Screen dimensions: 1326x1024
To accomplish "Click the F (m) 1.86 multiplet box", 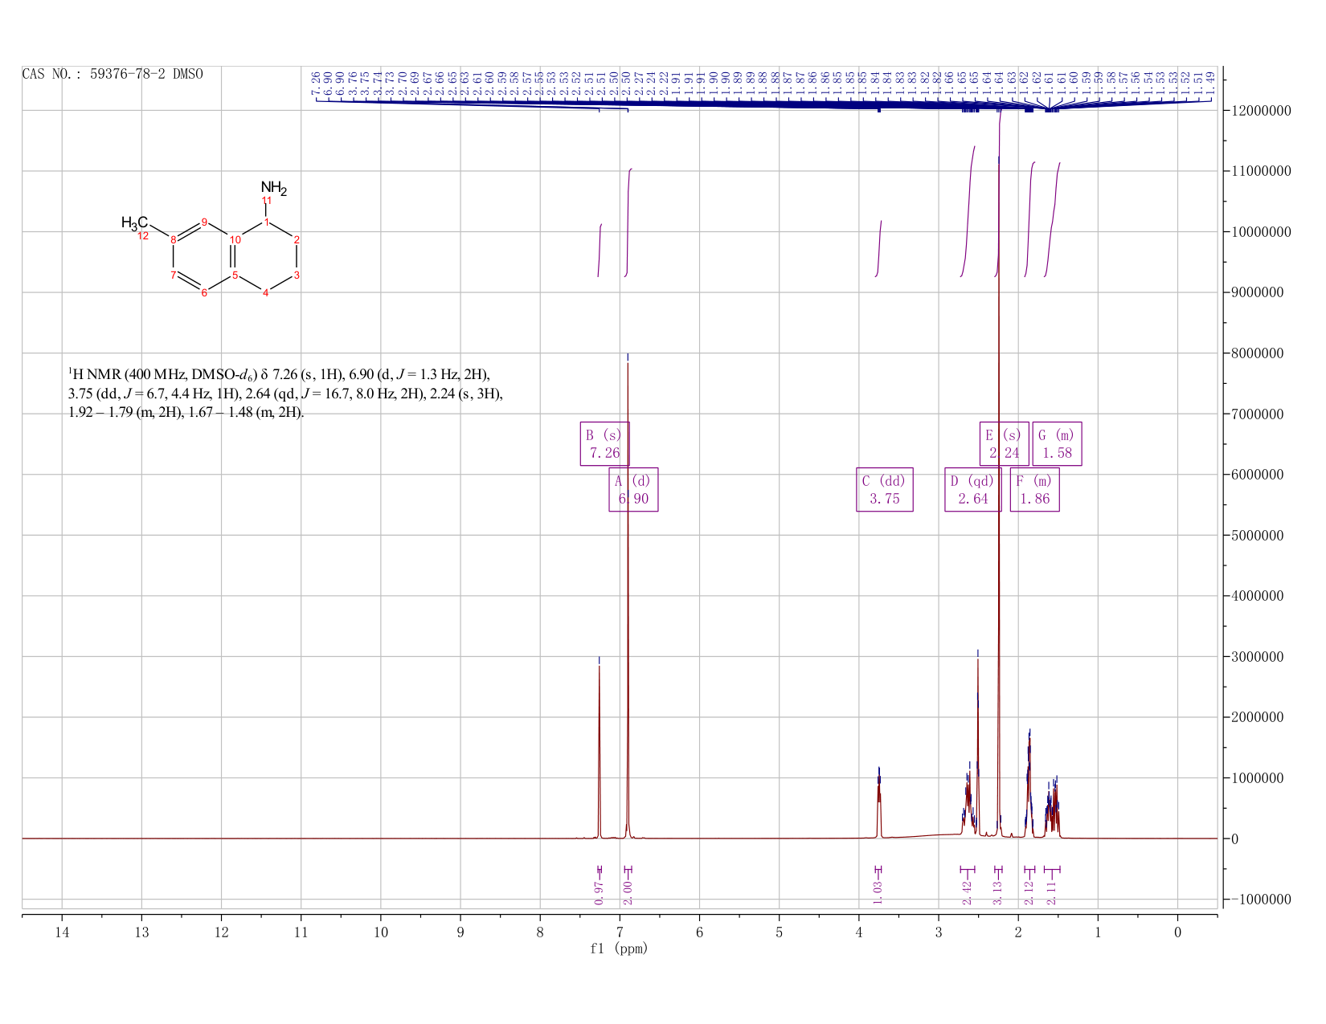I will (1034, 489).
